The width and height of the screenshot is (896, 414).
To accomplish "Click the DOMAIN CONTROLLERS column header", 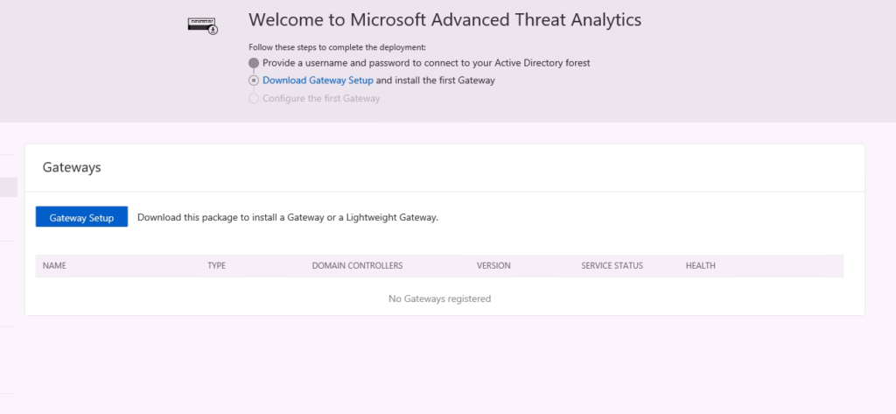I will pos(357,266).
